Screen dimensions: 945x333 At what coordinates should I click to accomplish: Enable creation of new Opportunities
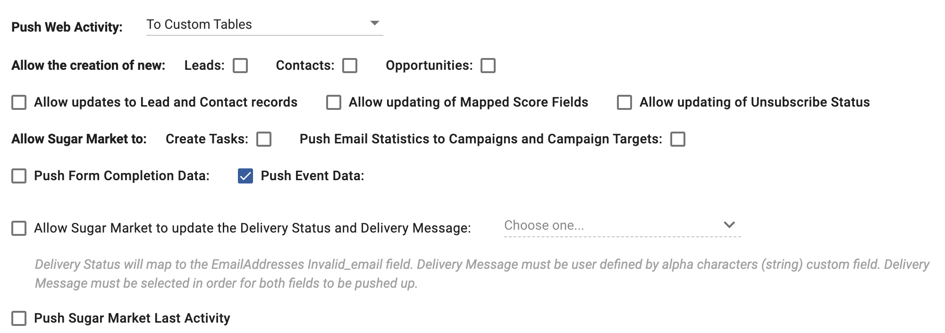coord(488,66)
